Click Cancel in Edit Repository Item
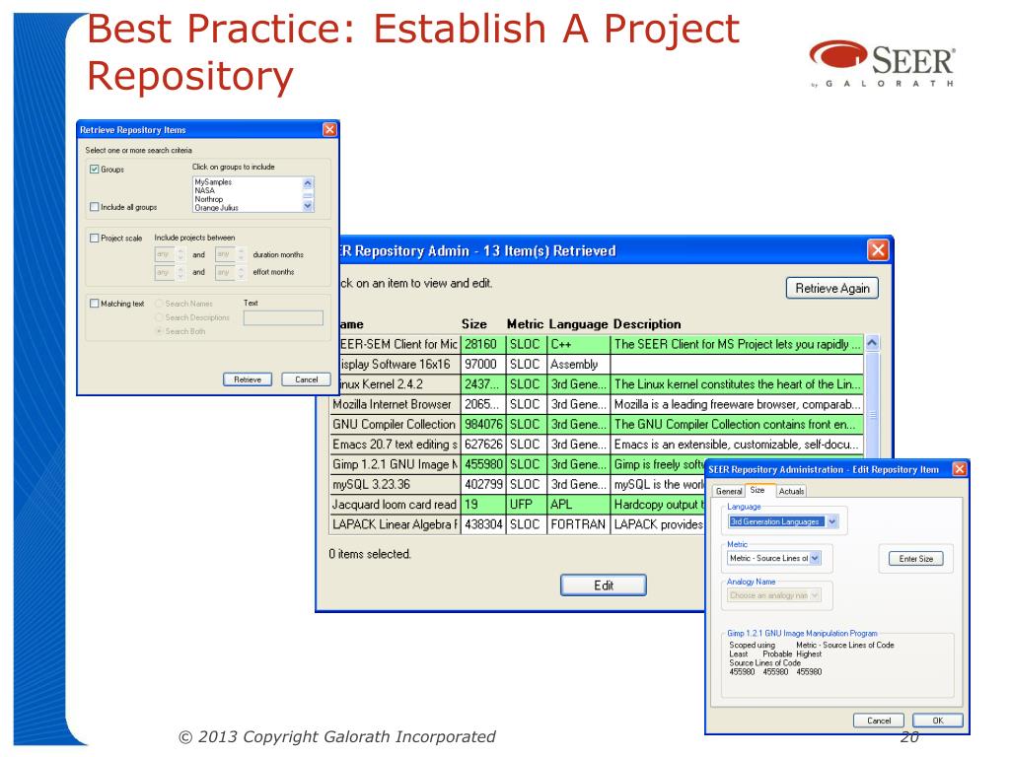This screenshot has width=1010, height=757. point(879,721)
